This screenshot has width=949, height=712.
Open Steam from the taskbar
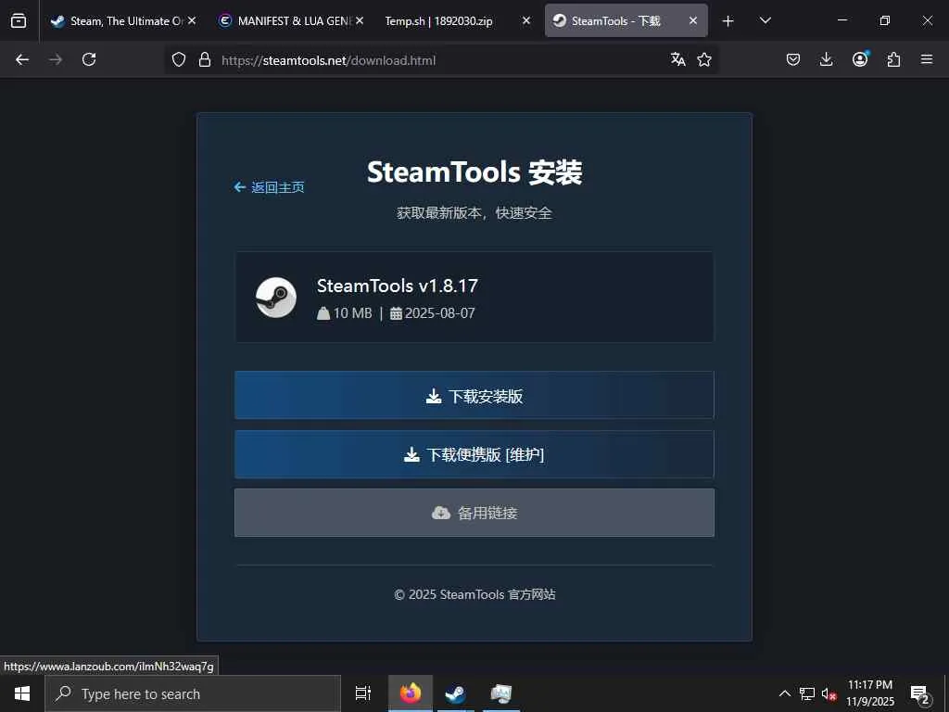[455, 693]
